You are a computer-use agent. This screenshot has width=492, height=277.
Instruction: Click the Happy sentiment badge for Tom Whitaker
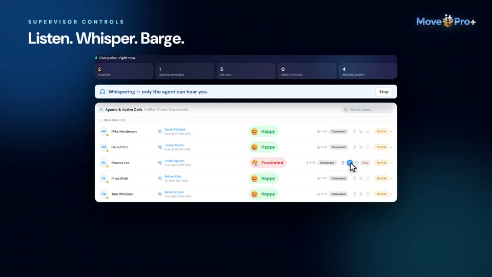click(263, 194)
